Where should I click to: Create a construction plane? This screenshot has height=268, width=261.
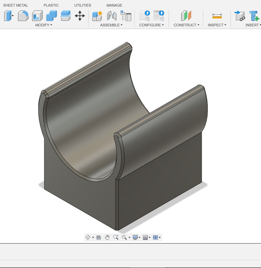(186, 16)
